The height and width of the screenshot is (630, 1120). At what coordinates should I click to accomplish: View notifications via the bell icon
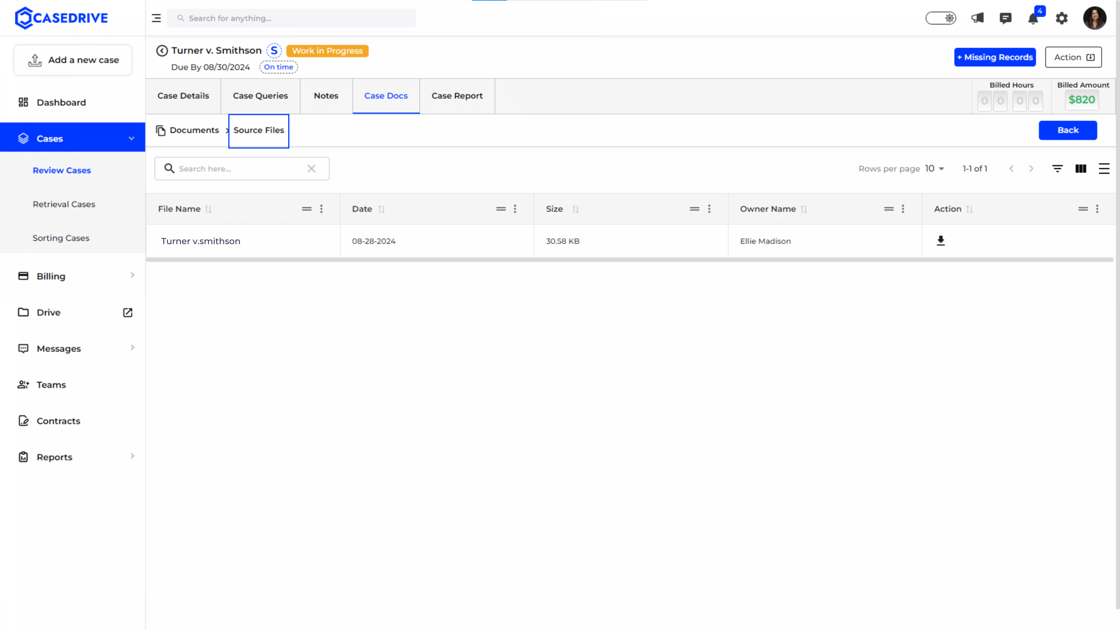(x=1034, y=18)
